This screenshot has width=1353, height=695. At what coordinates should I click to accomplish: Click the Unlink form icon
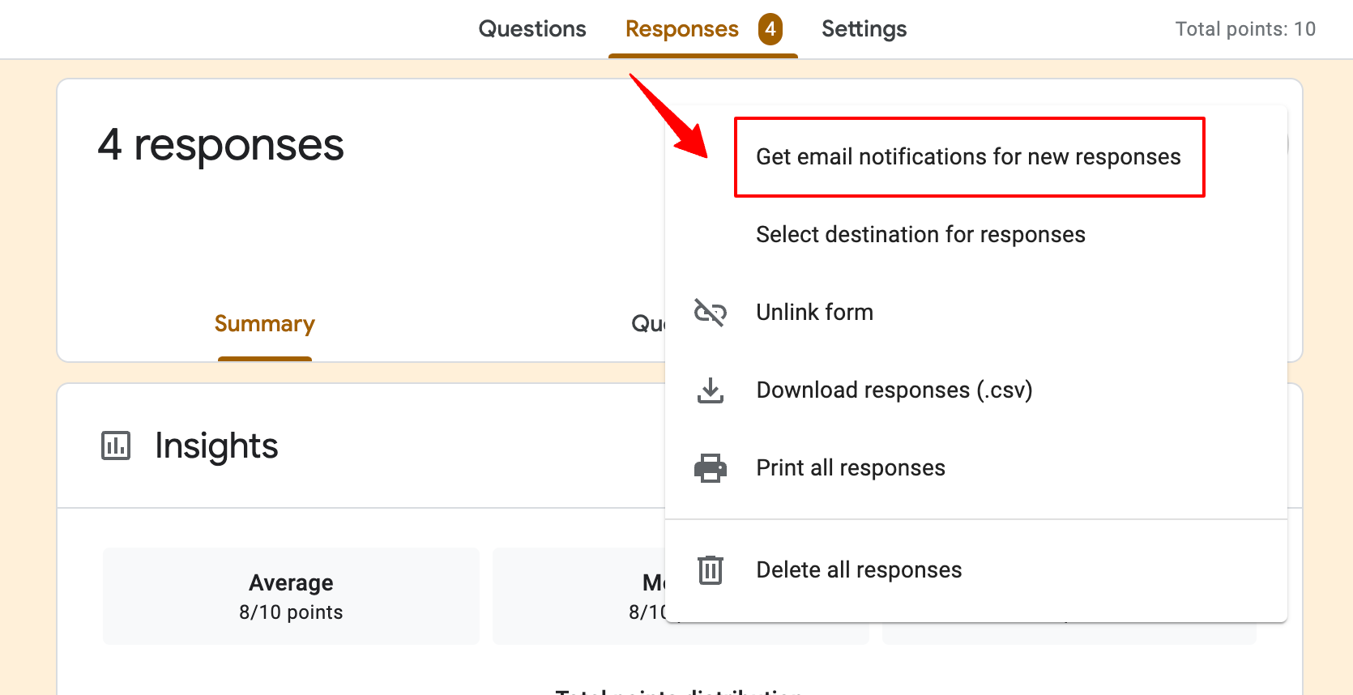coord(711,313)
